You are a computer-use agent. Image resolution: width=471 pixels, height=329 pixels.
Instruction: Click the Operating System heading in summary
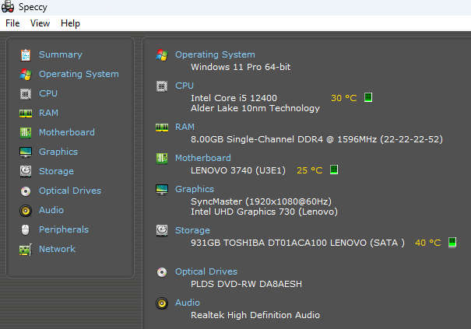coord(215,54)
